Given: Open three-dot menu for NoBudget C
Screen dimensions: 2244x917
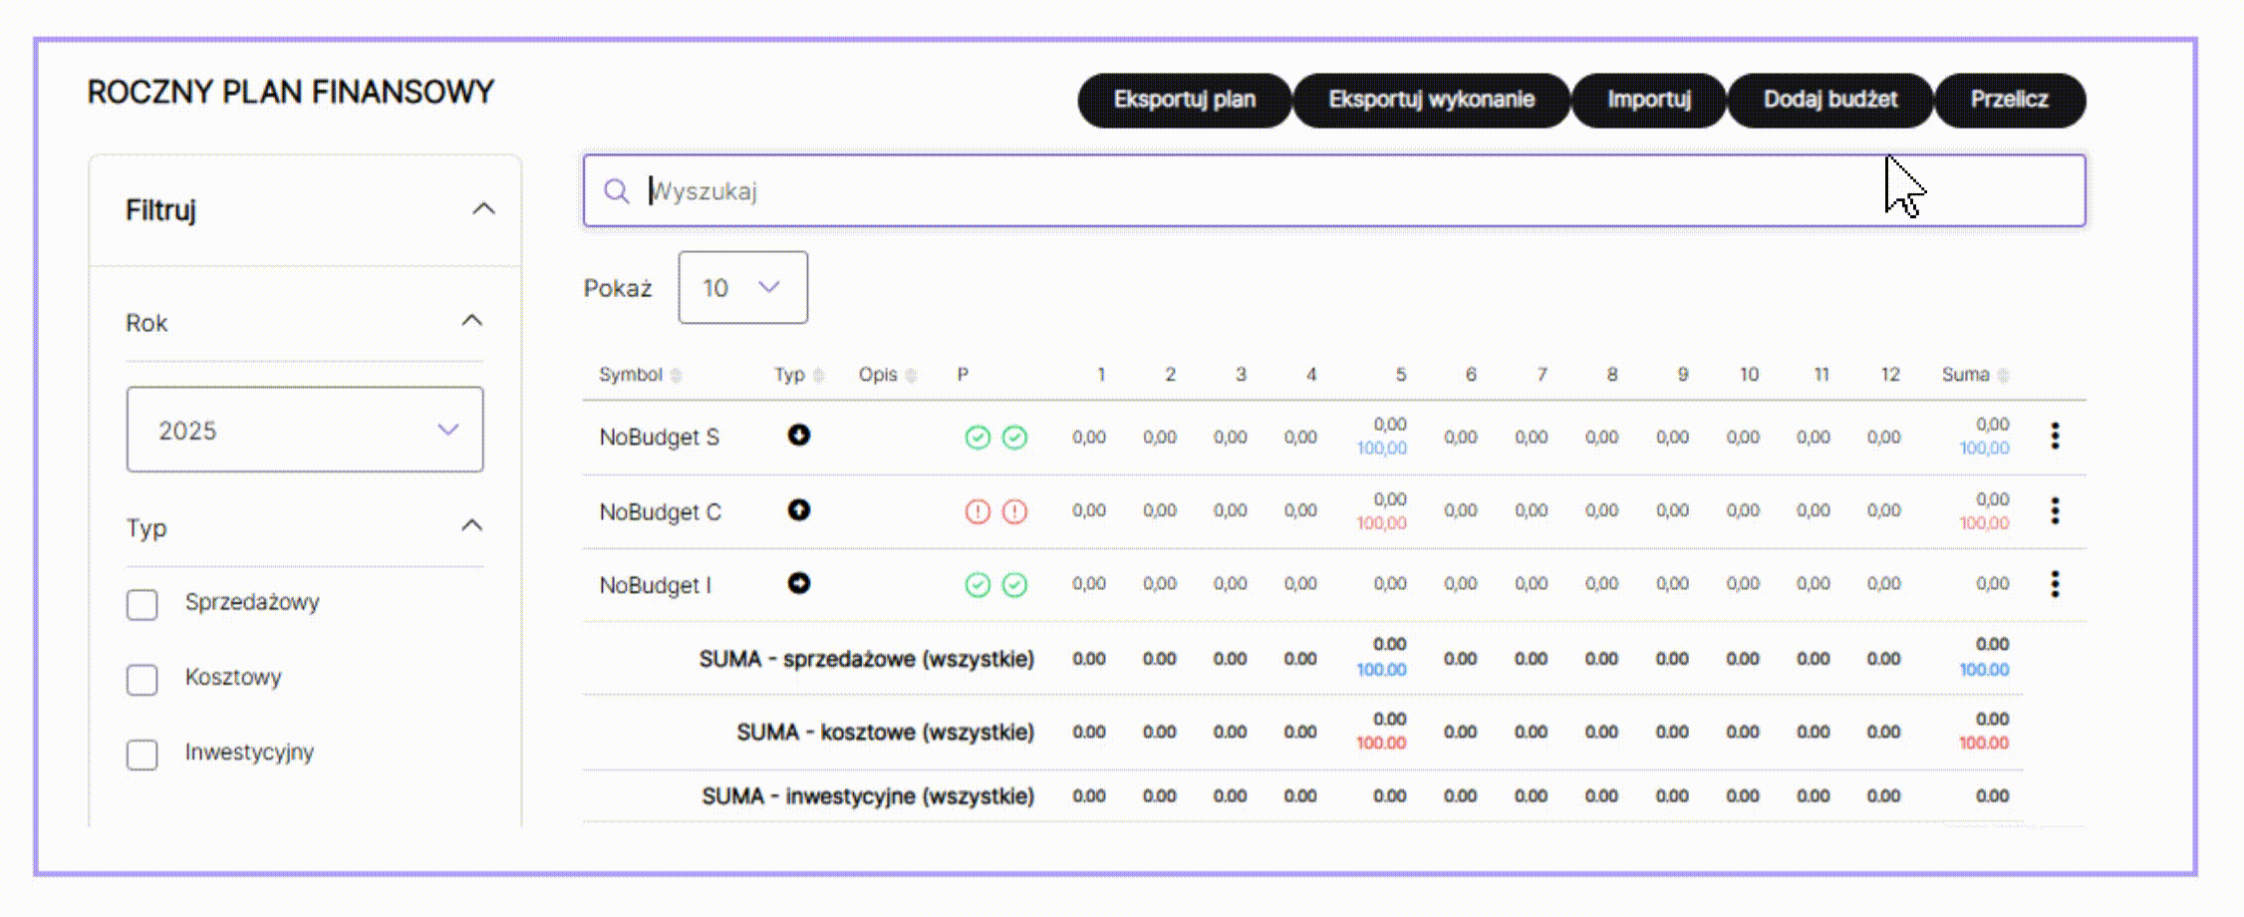Looking at the screenshot, I should pos(2055,510).
